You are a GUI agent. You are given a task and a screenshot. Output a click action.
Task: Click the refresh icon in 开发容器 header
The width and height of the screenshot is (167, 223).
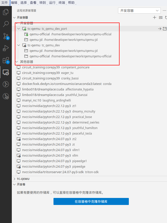[x=166, y=18]
